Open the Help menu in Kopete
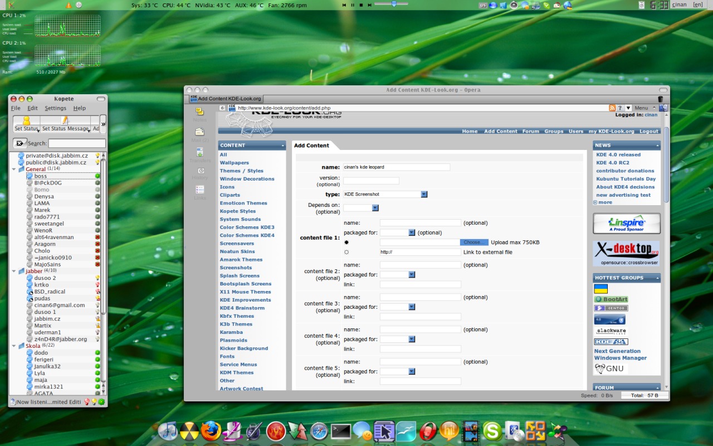 tap(80, 108)
